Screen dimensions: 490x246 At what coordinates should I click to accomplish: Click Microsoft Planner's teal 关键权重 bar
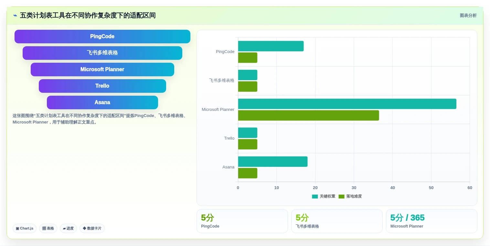tap(347, 104)
